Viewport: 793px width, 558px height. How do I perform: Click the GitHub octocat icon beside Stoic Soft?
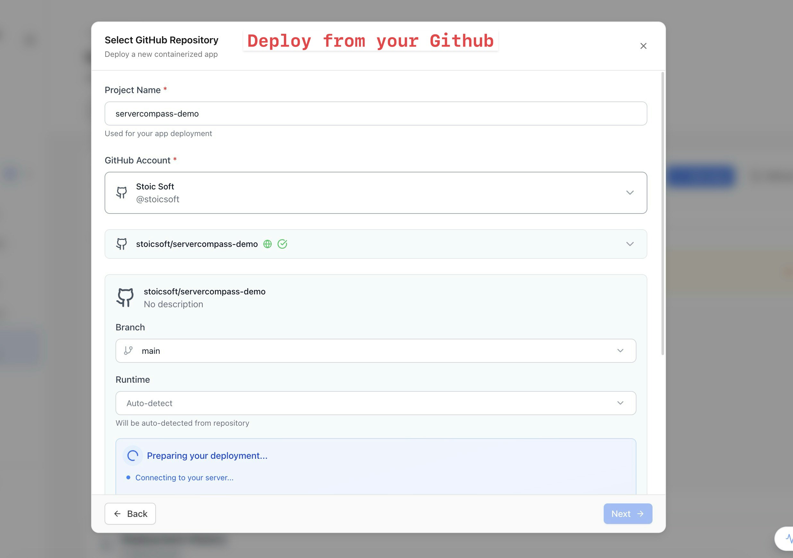coord(122,193)
